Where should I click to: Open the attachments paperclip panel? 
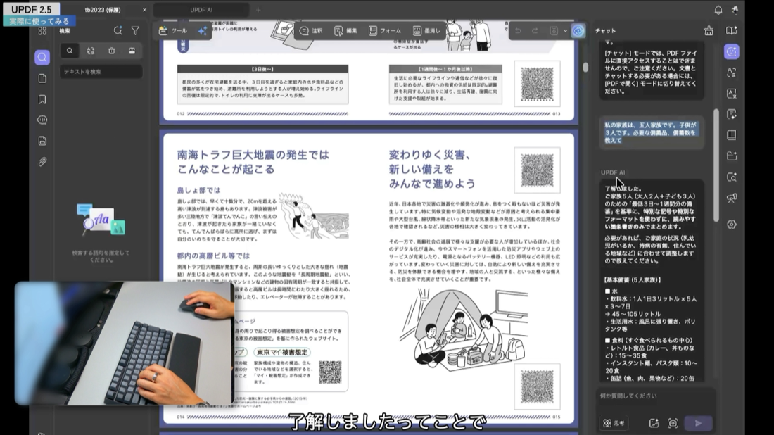[42, 161]
